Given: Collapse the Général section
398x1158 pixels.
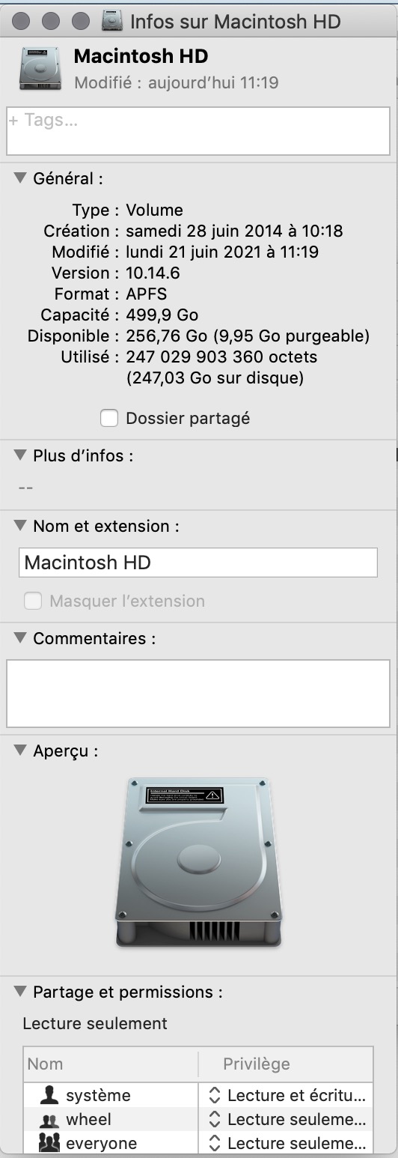Looking at the screenshot, I should click(20, 178).
